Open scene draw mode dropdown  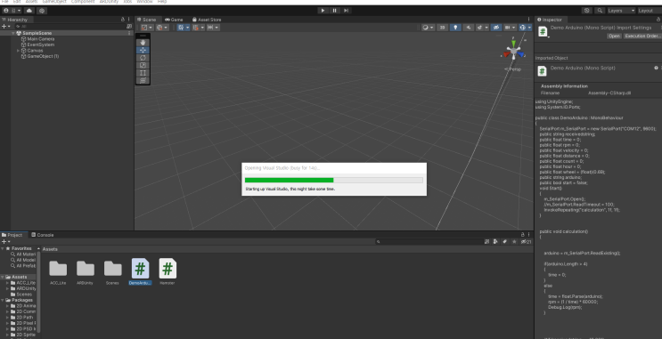428,28
